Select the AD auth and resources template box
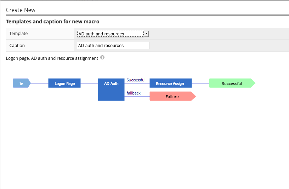The width and height of the screenshot is (289, 189). coord(113,34)
